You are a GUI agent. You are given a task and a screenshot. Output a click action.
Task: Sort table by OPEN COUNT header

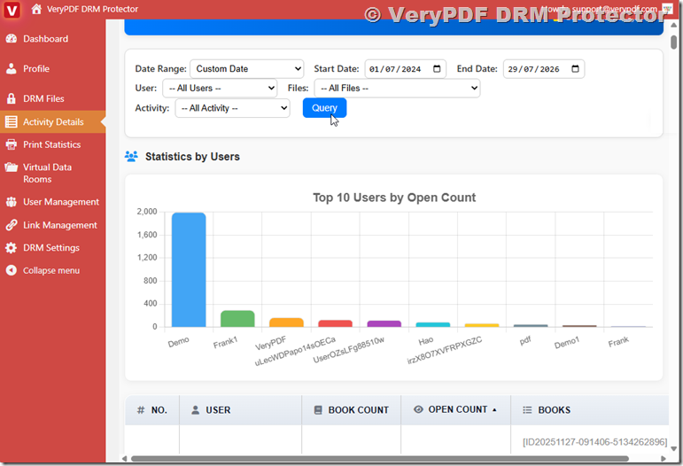pyautogui.click(x=455, y=410)
